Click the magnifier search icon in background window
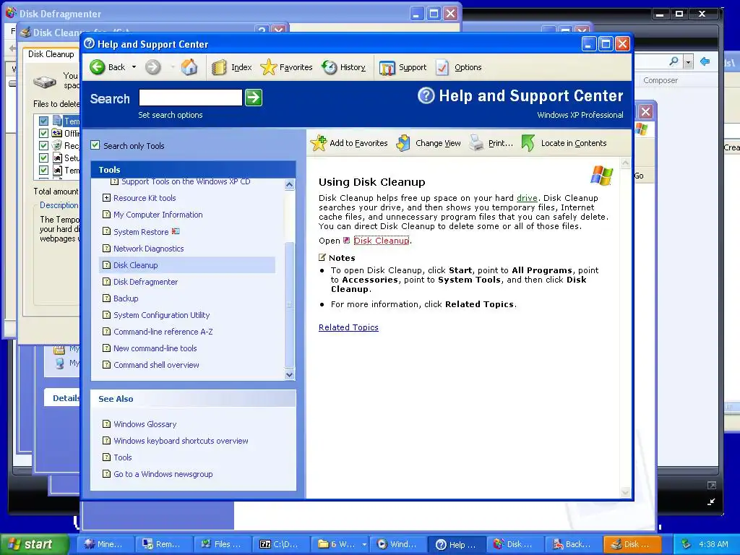 [x=674, y=61]
